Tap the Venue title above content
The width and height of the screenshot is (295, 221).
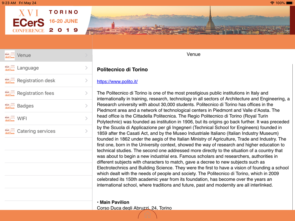[x=194, y=54]
